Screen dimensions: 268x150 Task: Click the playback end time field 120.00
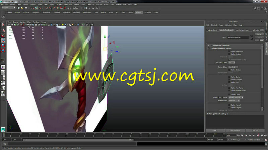click(212, 140)
